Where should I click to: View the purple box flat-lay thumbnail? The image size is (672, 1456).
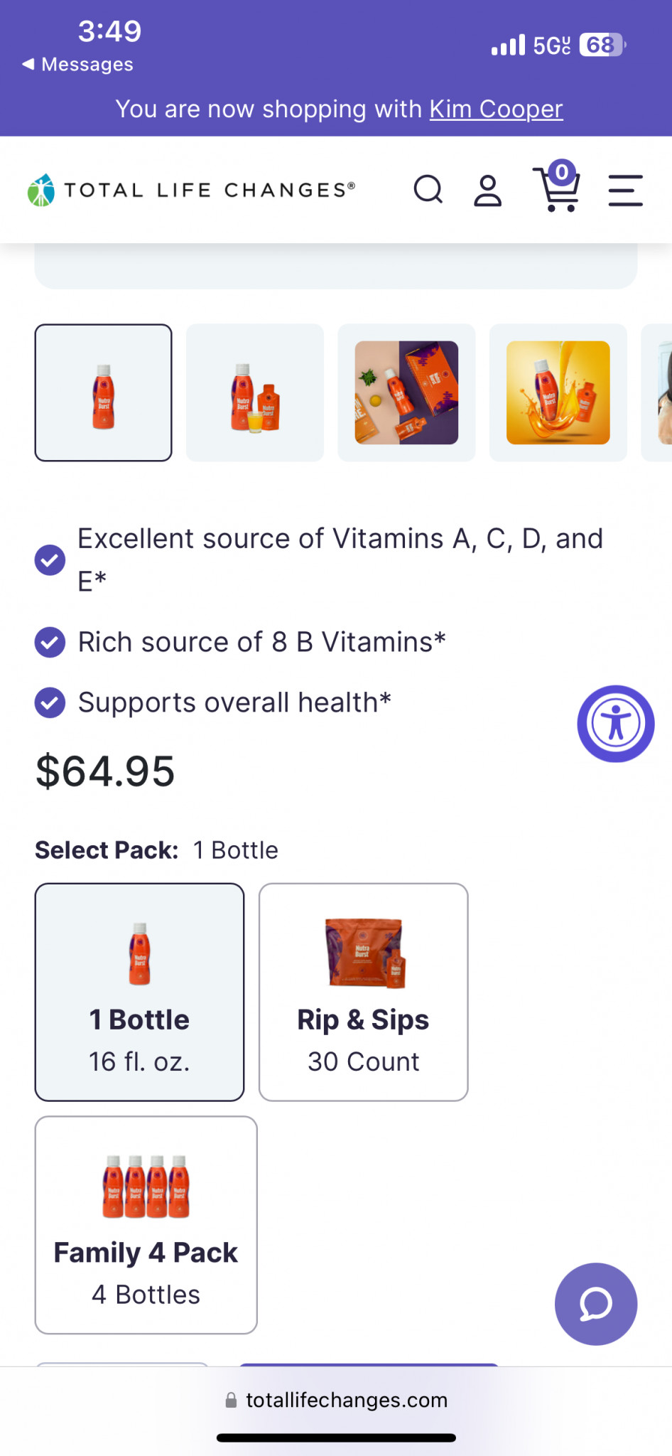(x=406, y=392)
